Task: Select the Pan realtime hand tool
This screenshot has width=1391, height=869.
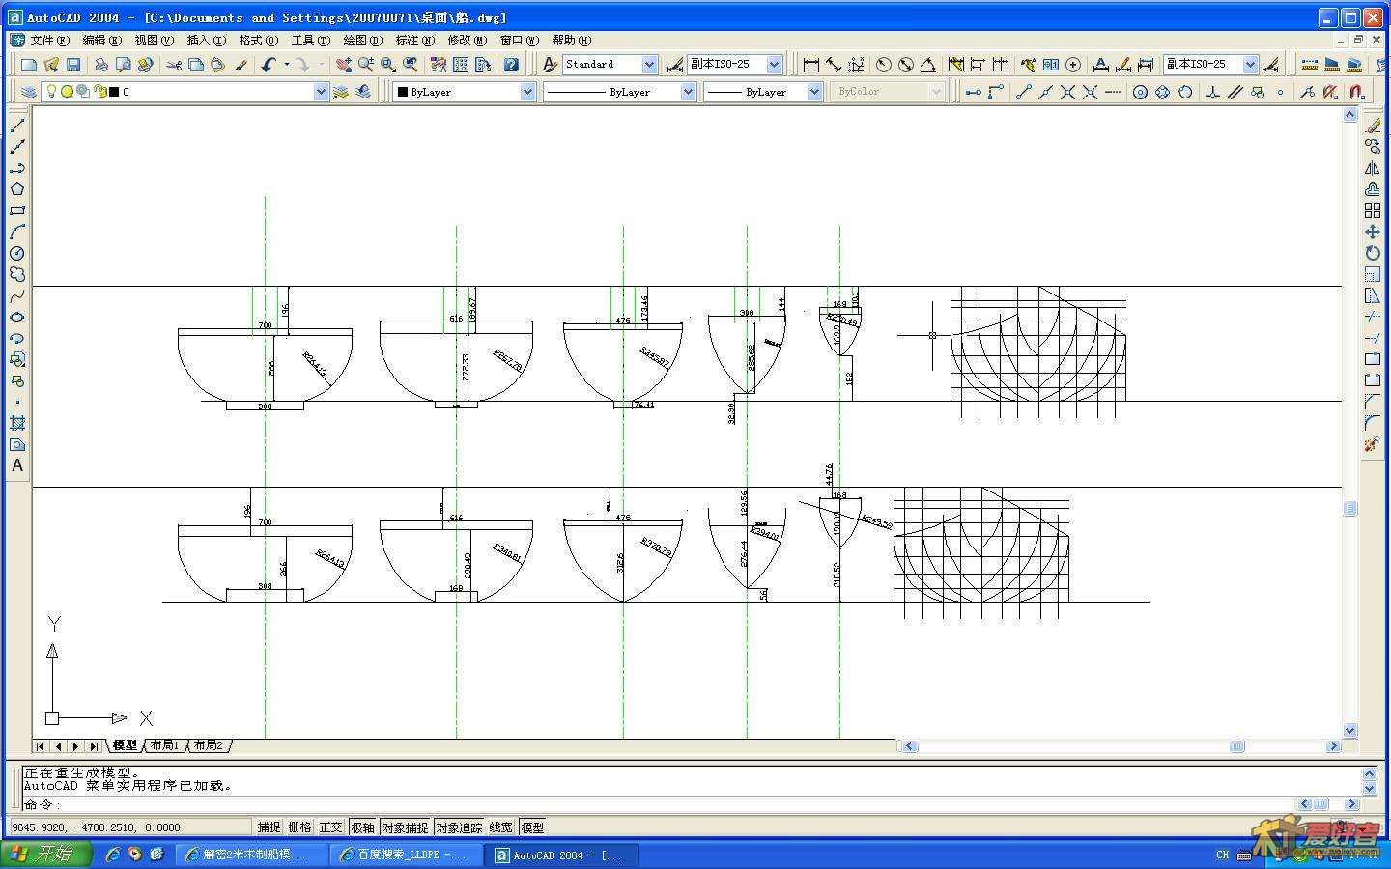Action: coord(343,65)
